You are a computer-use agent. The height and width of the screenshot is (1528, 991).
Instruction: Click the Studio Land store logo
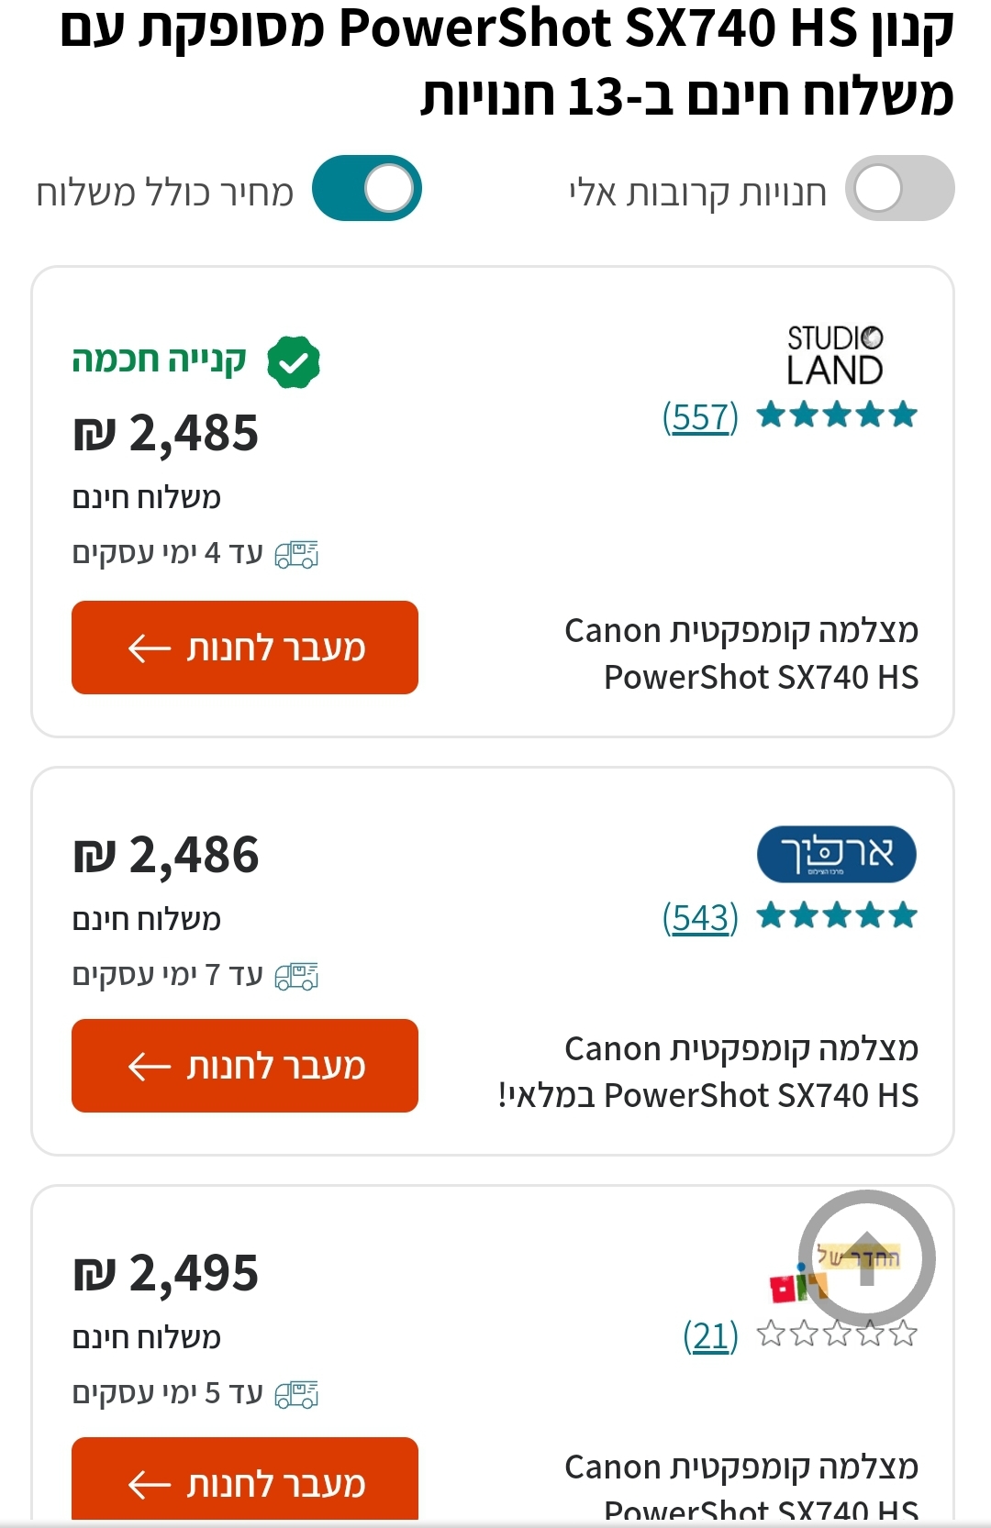point(835,355)
